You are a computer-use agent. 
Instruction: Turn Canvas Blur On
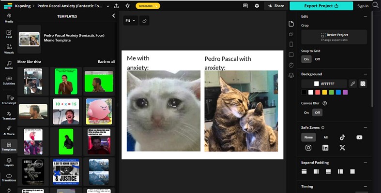(x=306, y=112)
